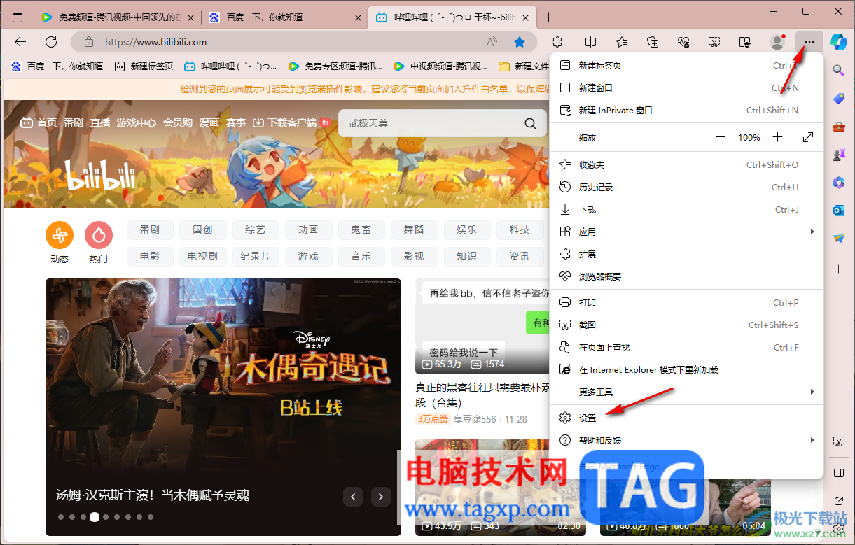Click 直播 in the Bilibili header
The width and height of the screenshot is (855, 545).
coord(100,122)
